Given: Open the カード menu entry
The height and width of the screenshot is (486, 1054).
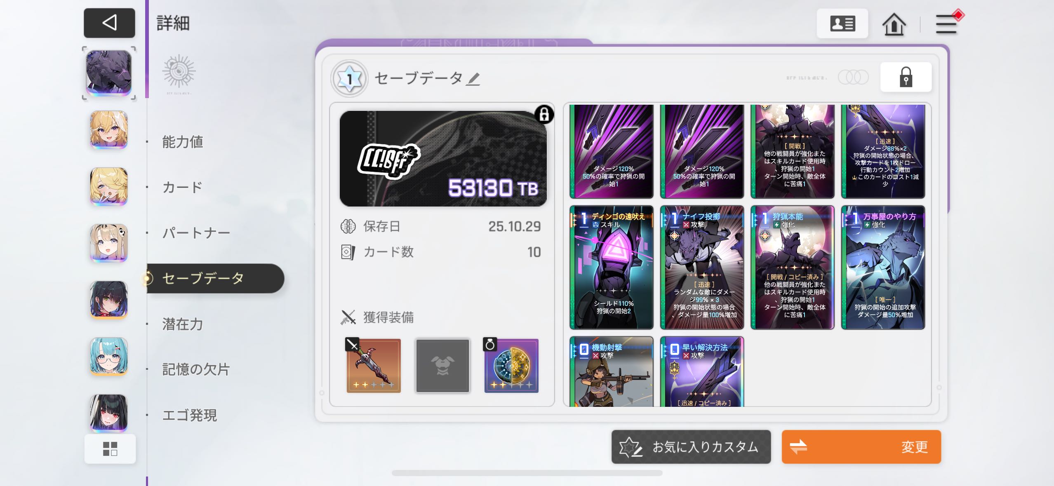Looking at the screenshot, I should [182, 187].
